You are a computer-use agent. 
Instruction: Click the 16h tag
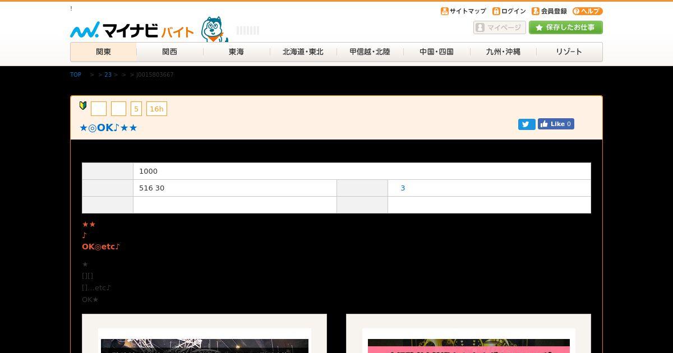tap(156, 109)
